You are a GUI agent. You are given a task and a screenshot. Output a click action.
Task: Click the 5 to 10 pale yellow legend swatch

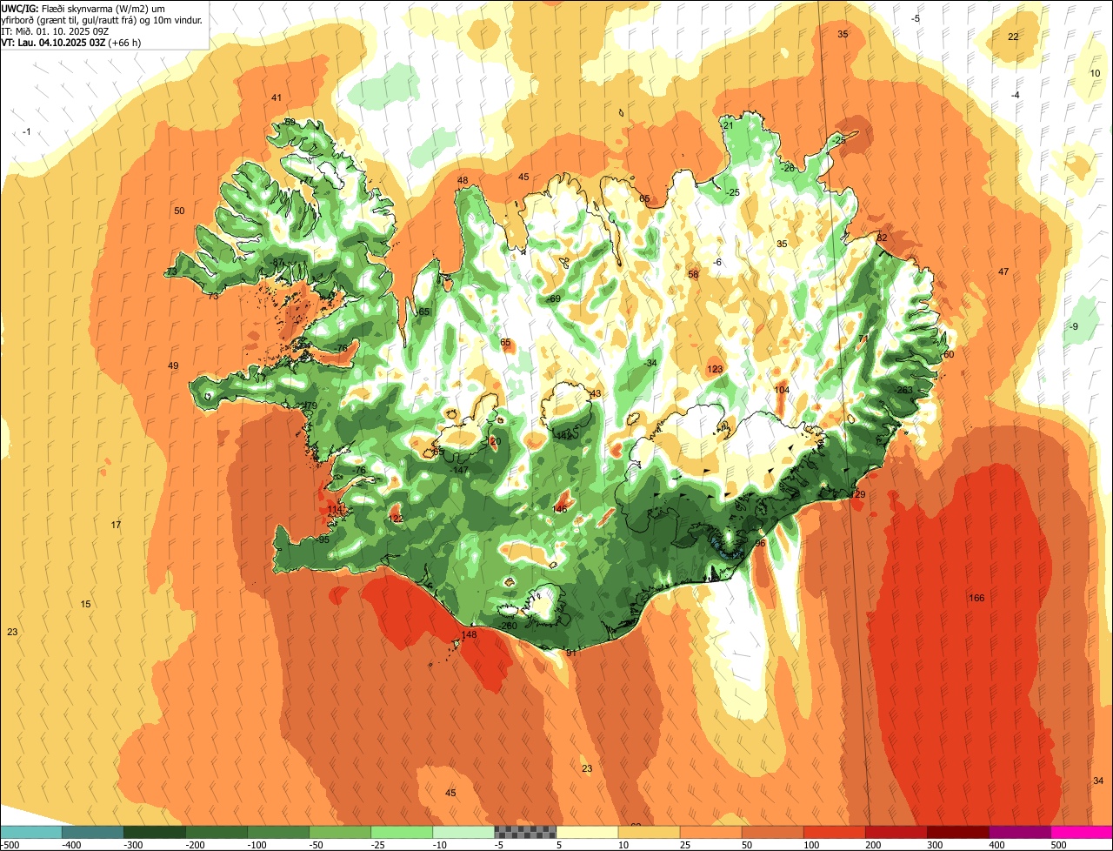click(587, 832)
